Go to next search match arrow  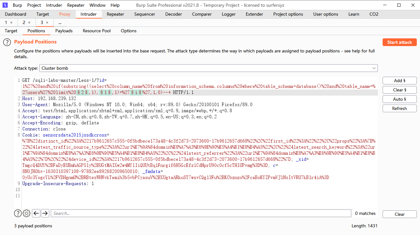click(45, 213)
